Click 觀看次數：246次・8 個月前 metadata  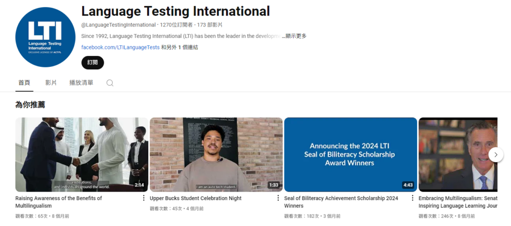[447, 216]
